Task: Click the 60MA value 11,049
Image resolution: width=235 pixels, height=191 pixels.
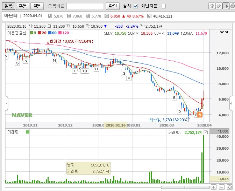Action: click(173, 33)
